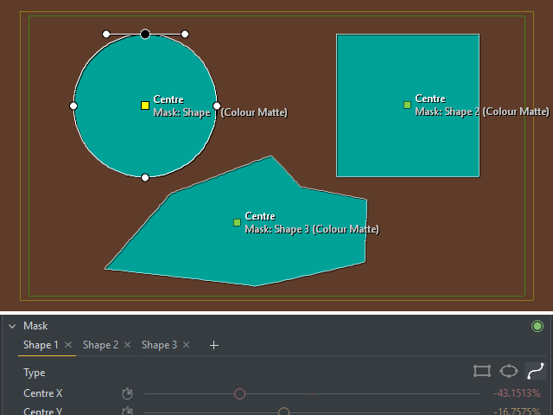
Task: Click the black selected top vertex of circle
Action: pyautogui.click(x=145, y=34)
